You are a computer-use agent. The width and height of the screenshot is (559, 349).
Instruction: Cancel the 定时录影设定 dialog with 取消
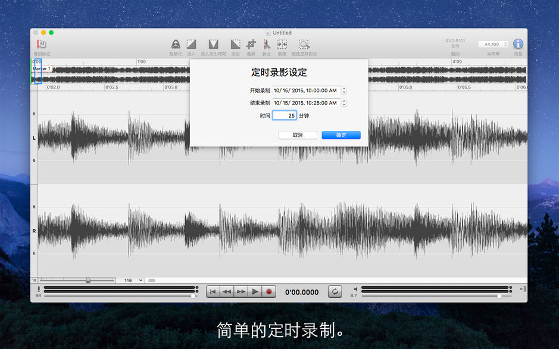297,135
